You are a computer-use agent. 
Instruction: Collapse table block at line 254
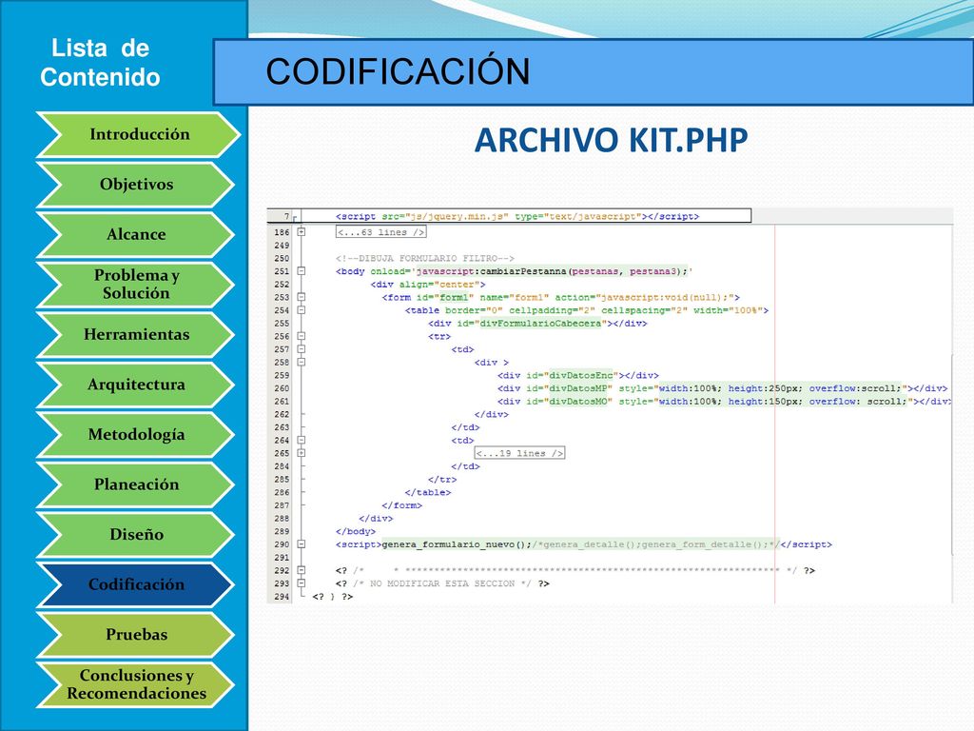pos(302,310)
